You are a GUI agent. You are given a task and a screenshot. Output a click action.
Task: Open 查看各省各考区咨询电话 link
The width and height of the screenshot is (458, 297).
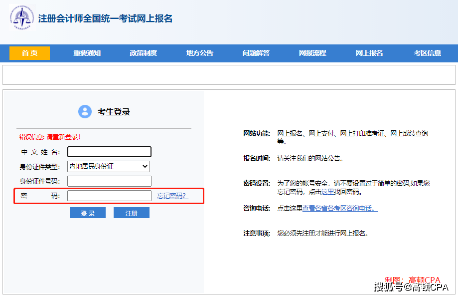[340, 208]
